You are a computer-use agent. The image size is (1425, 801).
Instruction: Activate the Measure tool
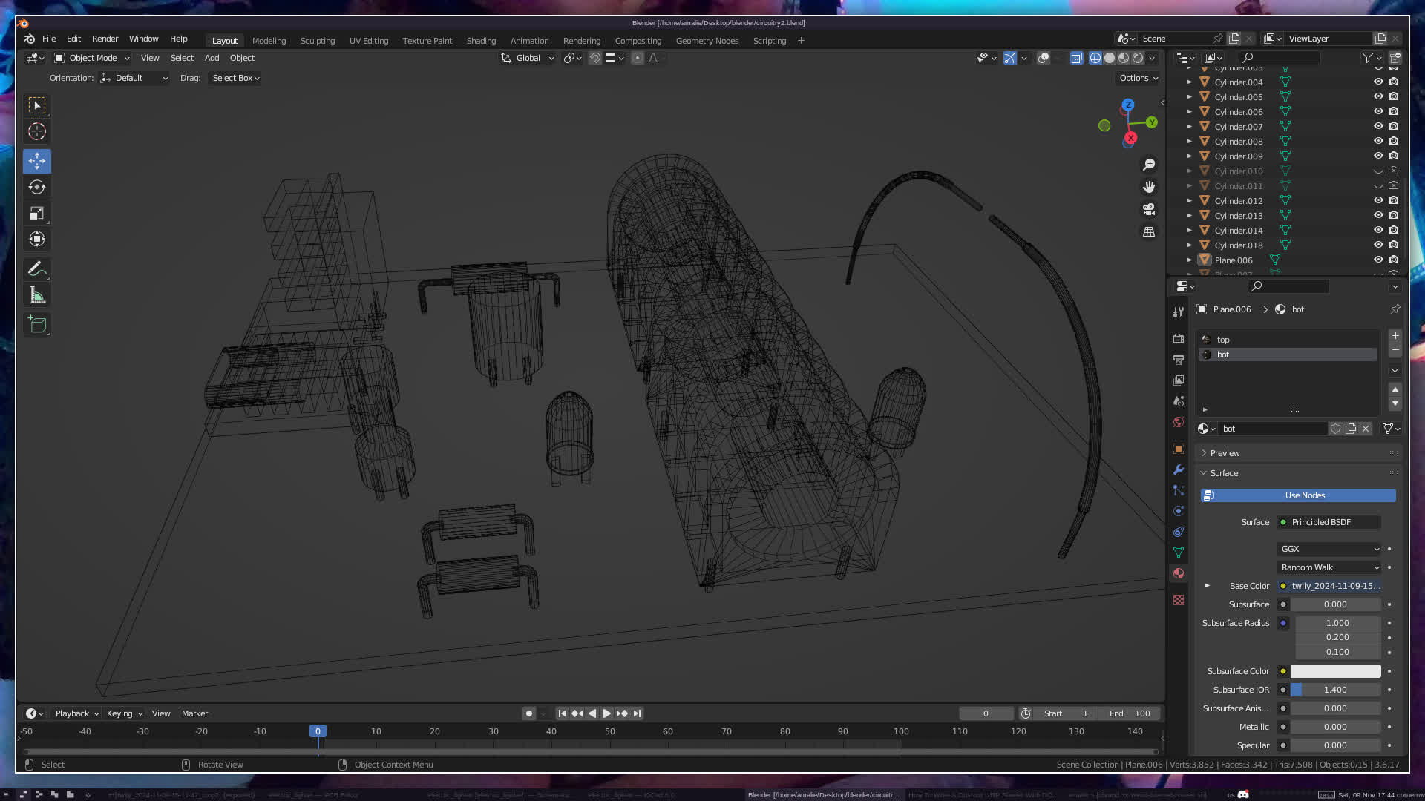pyautogui.click(x=37, y=296)
